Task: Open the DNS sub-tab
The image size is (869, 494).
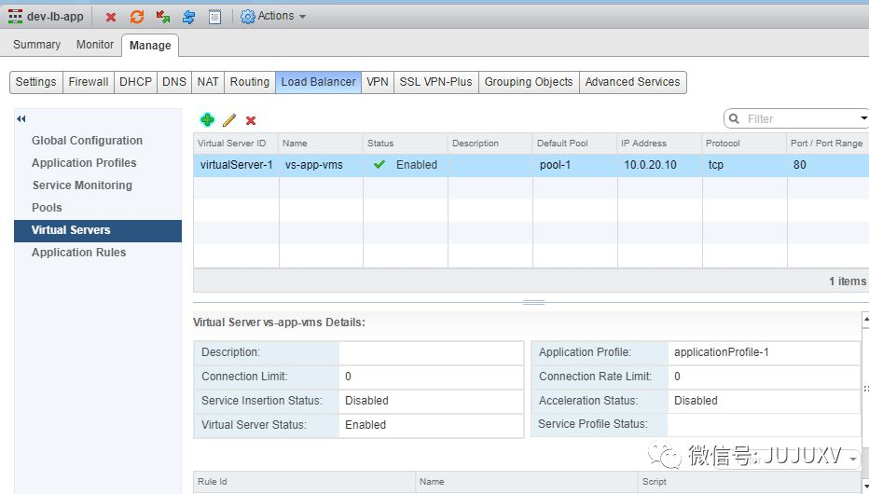Action: 174,82
